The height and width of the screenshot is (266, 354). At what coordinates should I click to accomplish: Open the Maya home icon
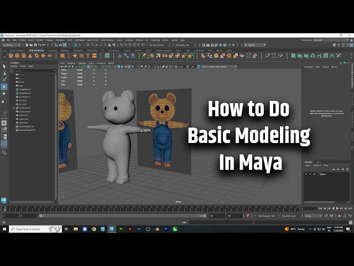[3, 40]
